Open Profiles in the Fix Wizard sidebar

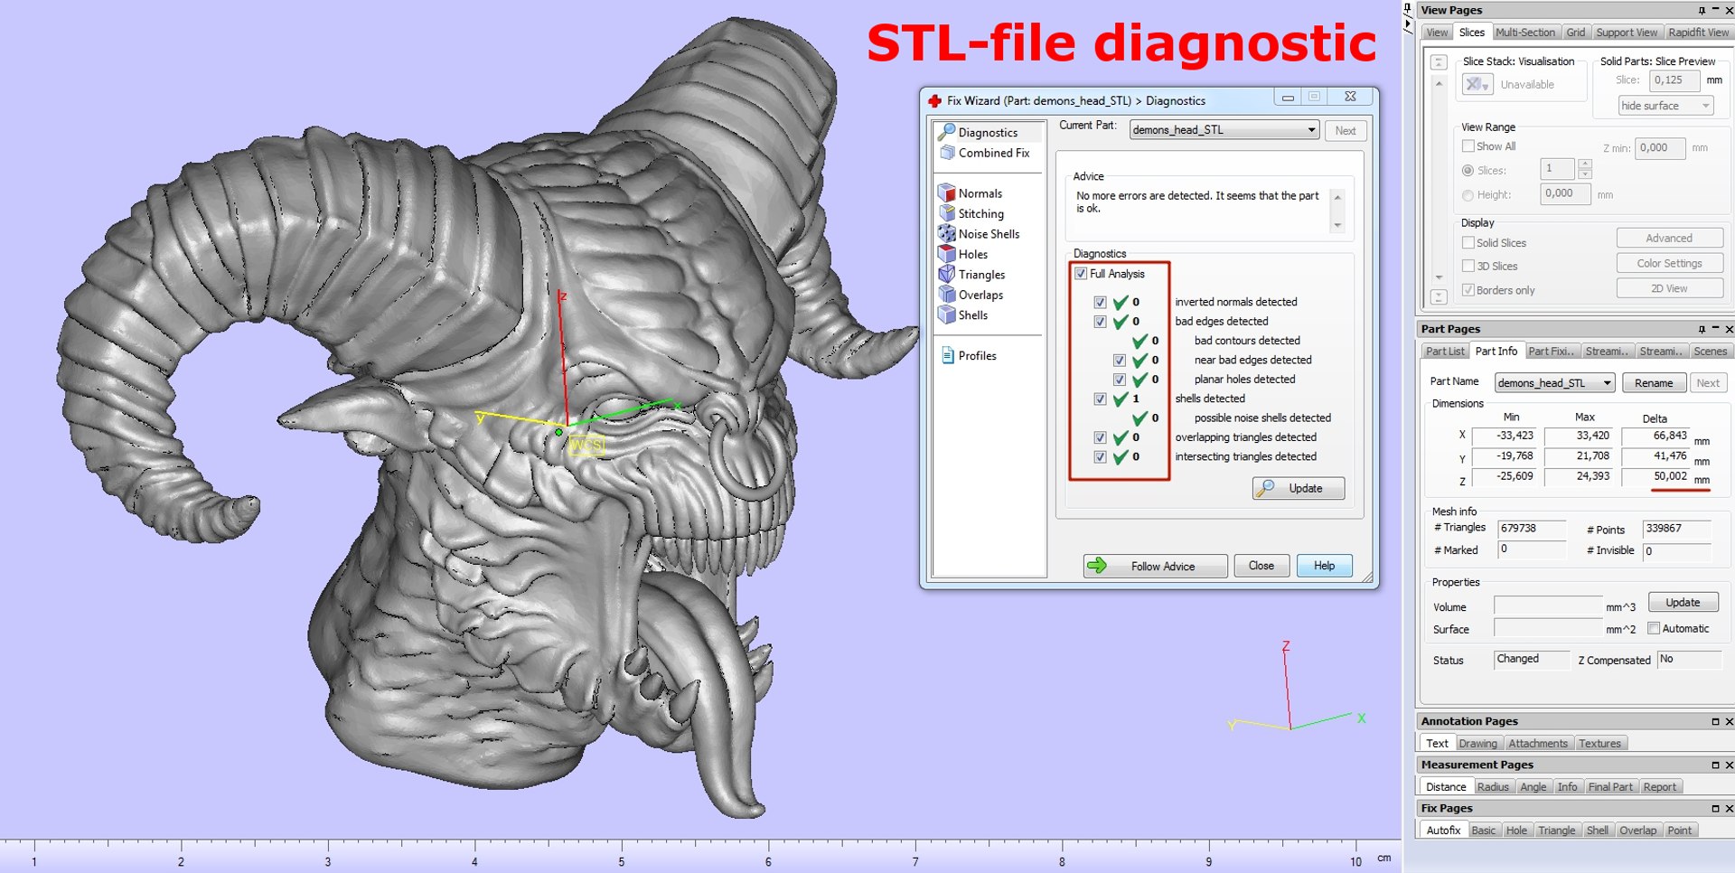pyautogui.click(x=969, y=356)
